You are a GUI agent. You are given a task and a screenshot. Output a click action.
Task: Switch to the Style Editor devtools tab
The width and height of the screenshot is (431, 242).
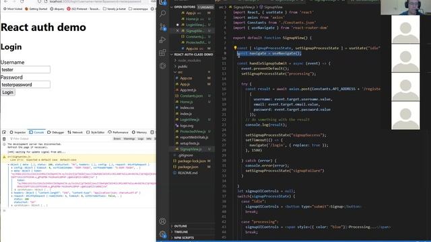click(x=96, y=132)
